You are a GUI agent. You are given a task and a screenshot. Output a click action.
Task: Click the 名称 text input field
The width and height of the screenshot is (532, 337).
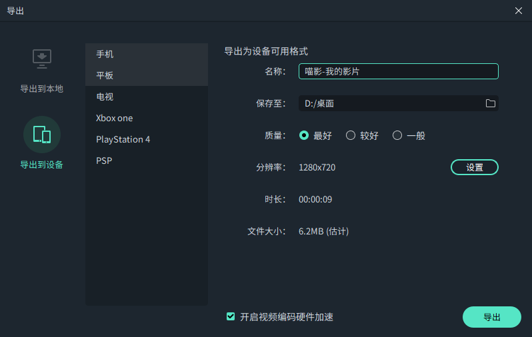point(398,71)
